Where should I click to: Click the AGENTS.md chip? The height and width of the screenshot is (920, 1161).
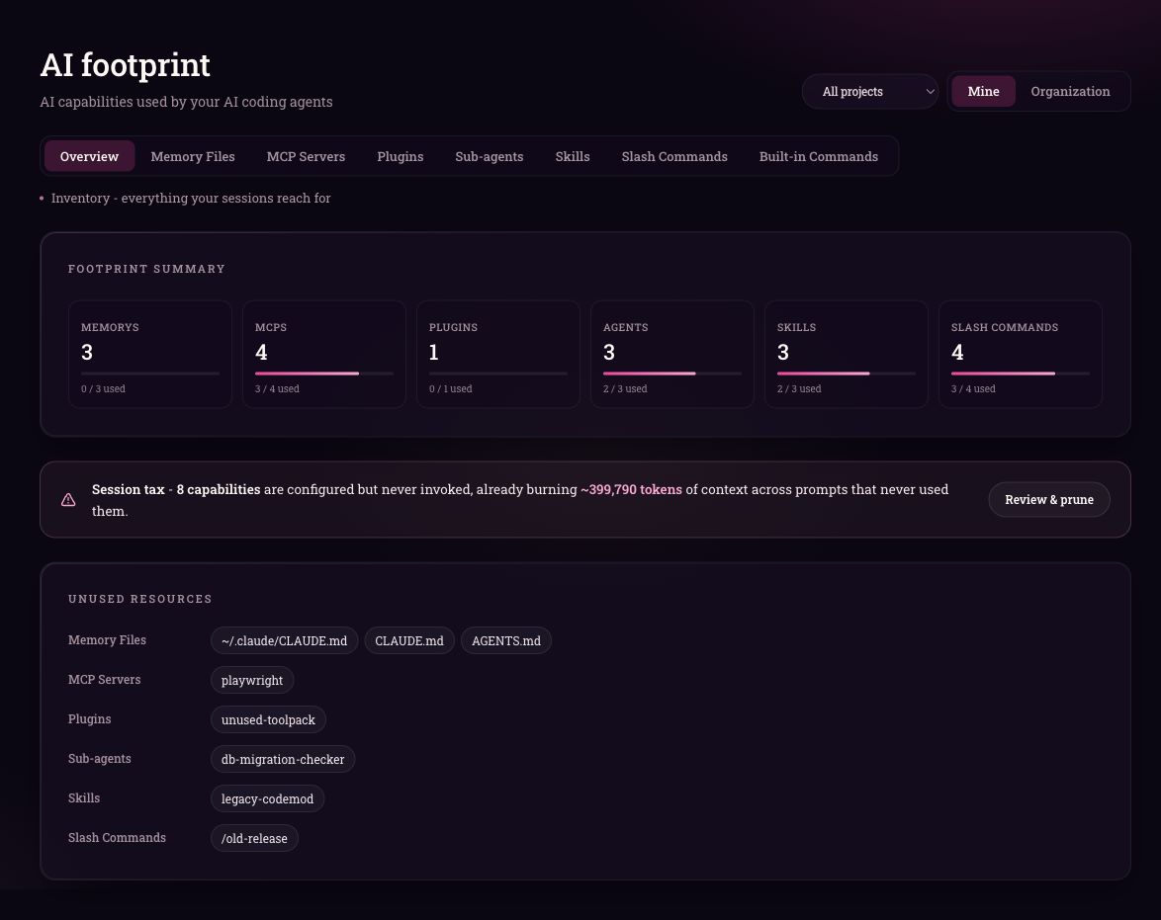pyautogui.click(x=506, y=641)
